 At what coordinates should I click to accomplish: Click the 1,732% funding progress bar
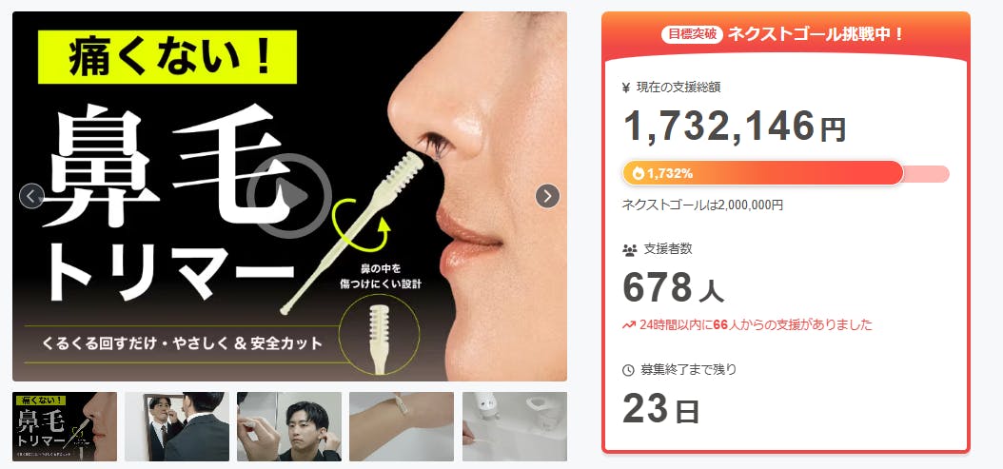pos(785,173)
